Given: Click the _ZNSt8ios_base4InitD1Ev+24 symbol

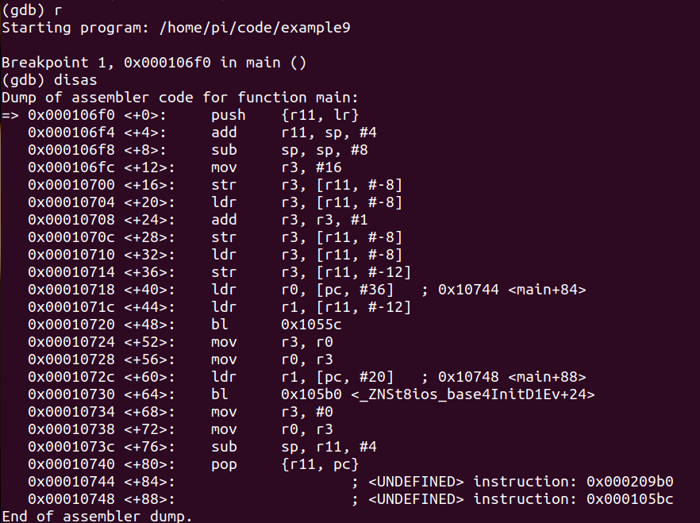Looking at the screenshot, I should pyautogui.click(x=473, y=394).
